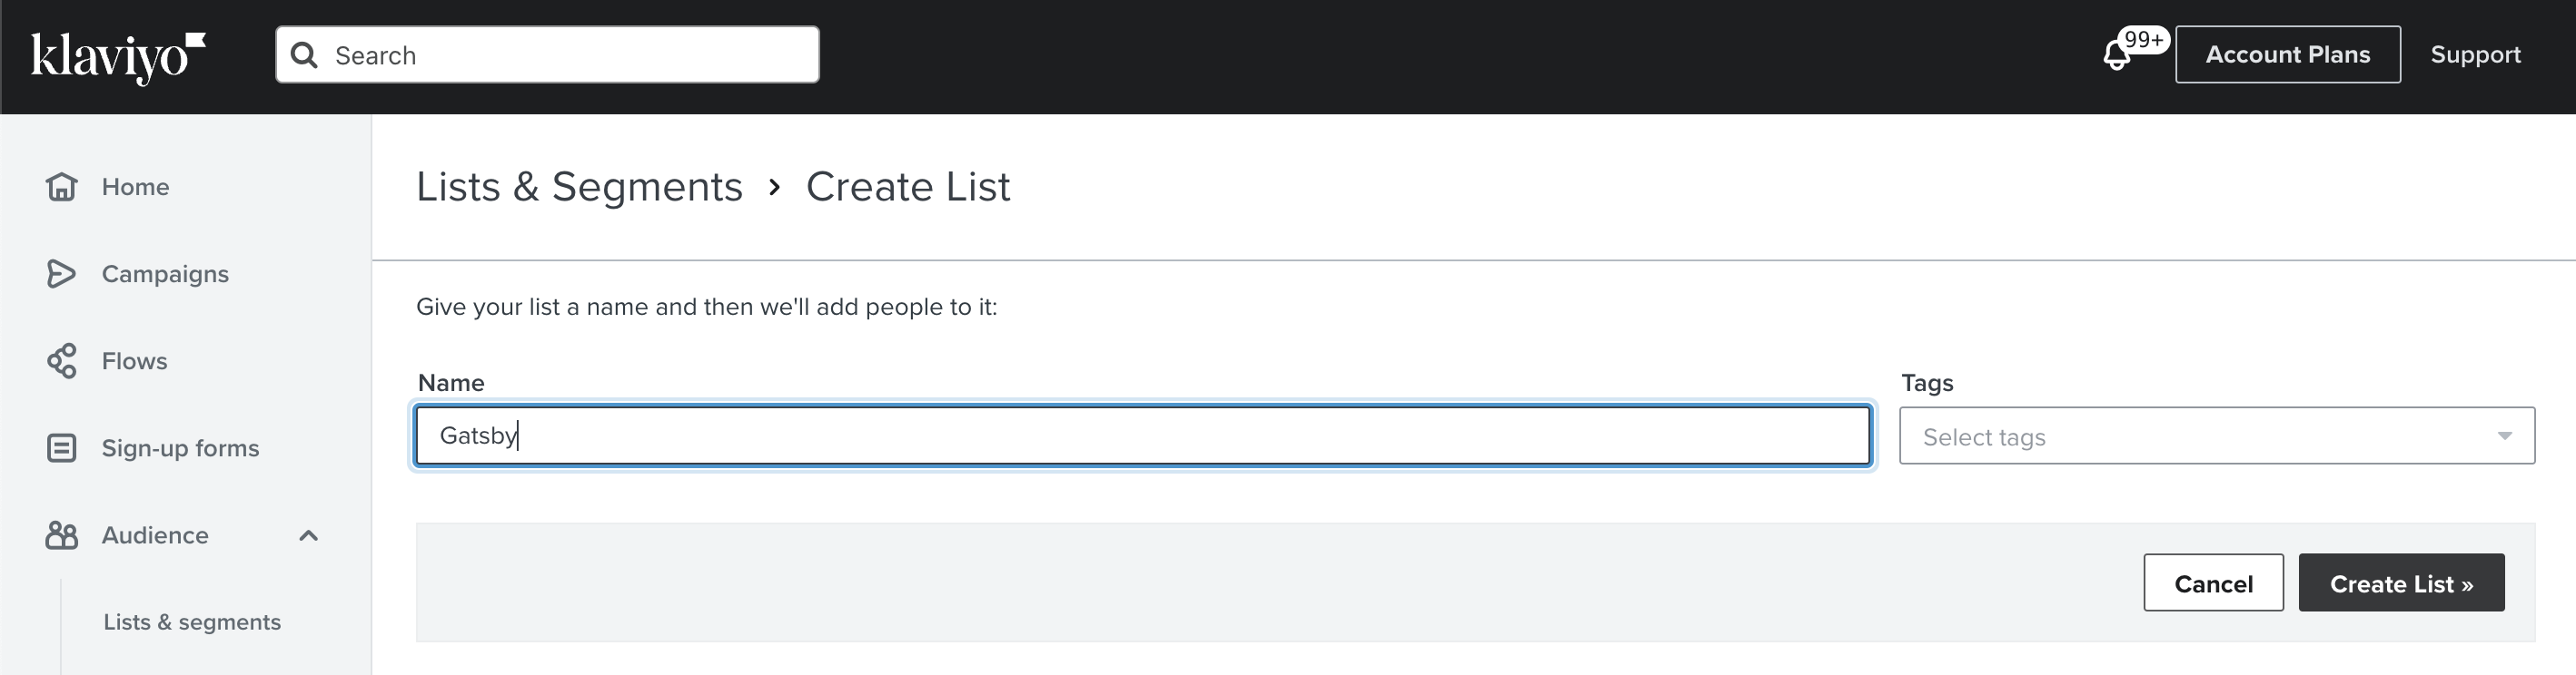Click into the top Search box

point(547,55)
